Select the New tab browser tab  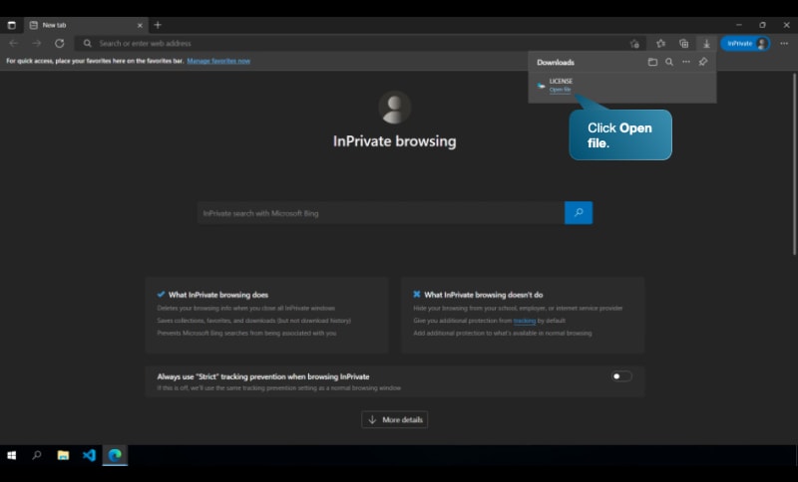pyautogui.click(x=86, y=25)
